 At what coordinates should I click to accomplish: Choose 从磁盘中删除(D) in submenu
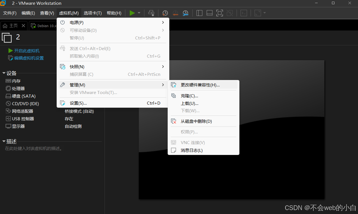tap(204, 121)
